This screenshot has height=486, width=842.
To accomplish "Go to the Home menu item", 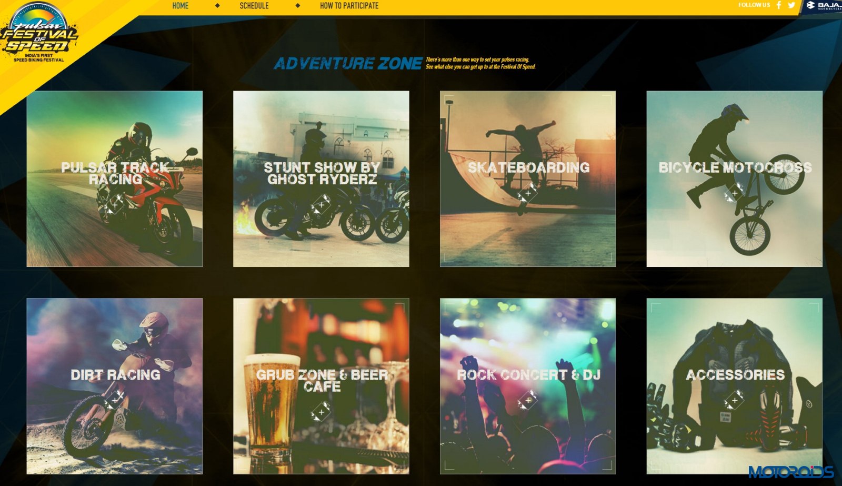I will pyautogui.click(x=180, y=6).
